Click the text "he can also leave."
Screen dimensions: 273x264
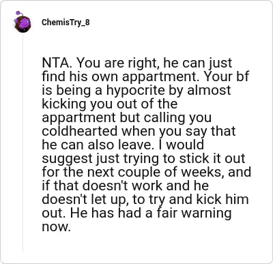click(97, 145)
